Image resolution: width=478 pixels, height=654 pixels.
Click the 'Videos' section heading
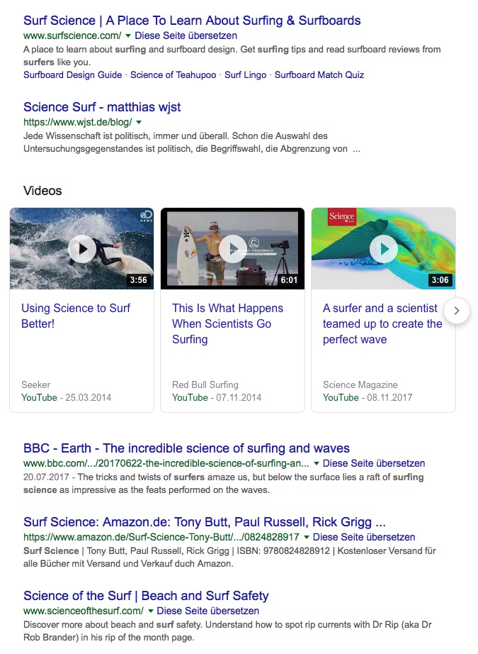[42, 191]
